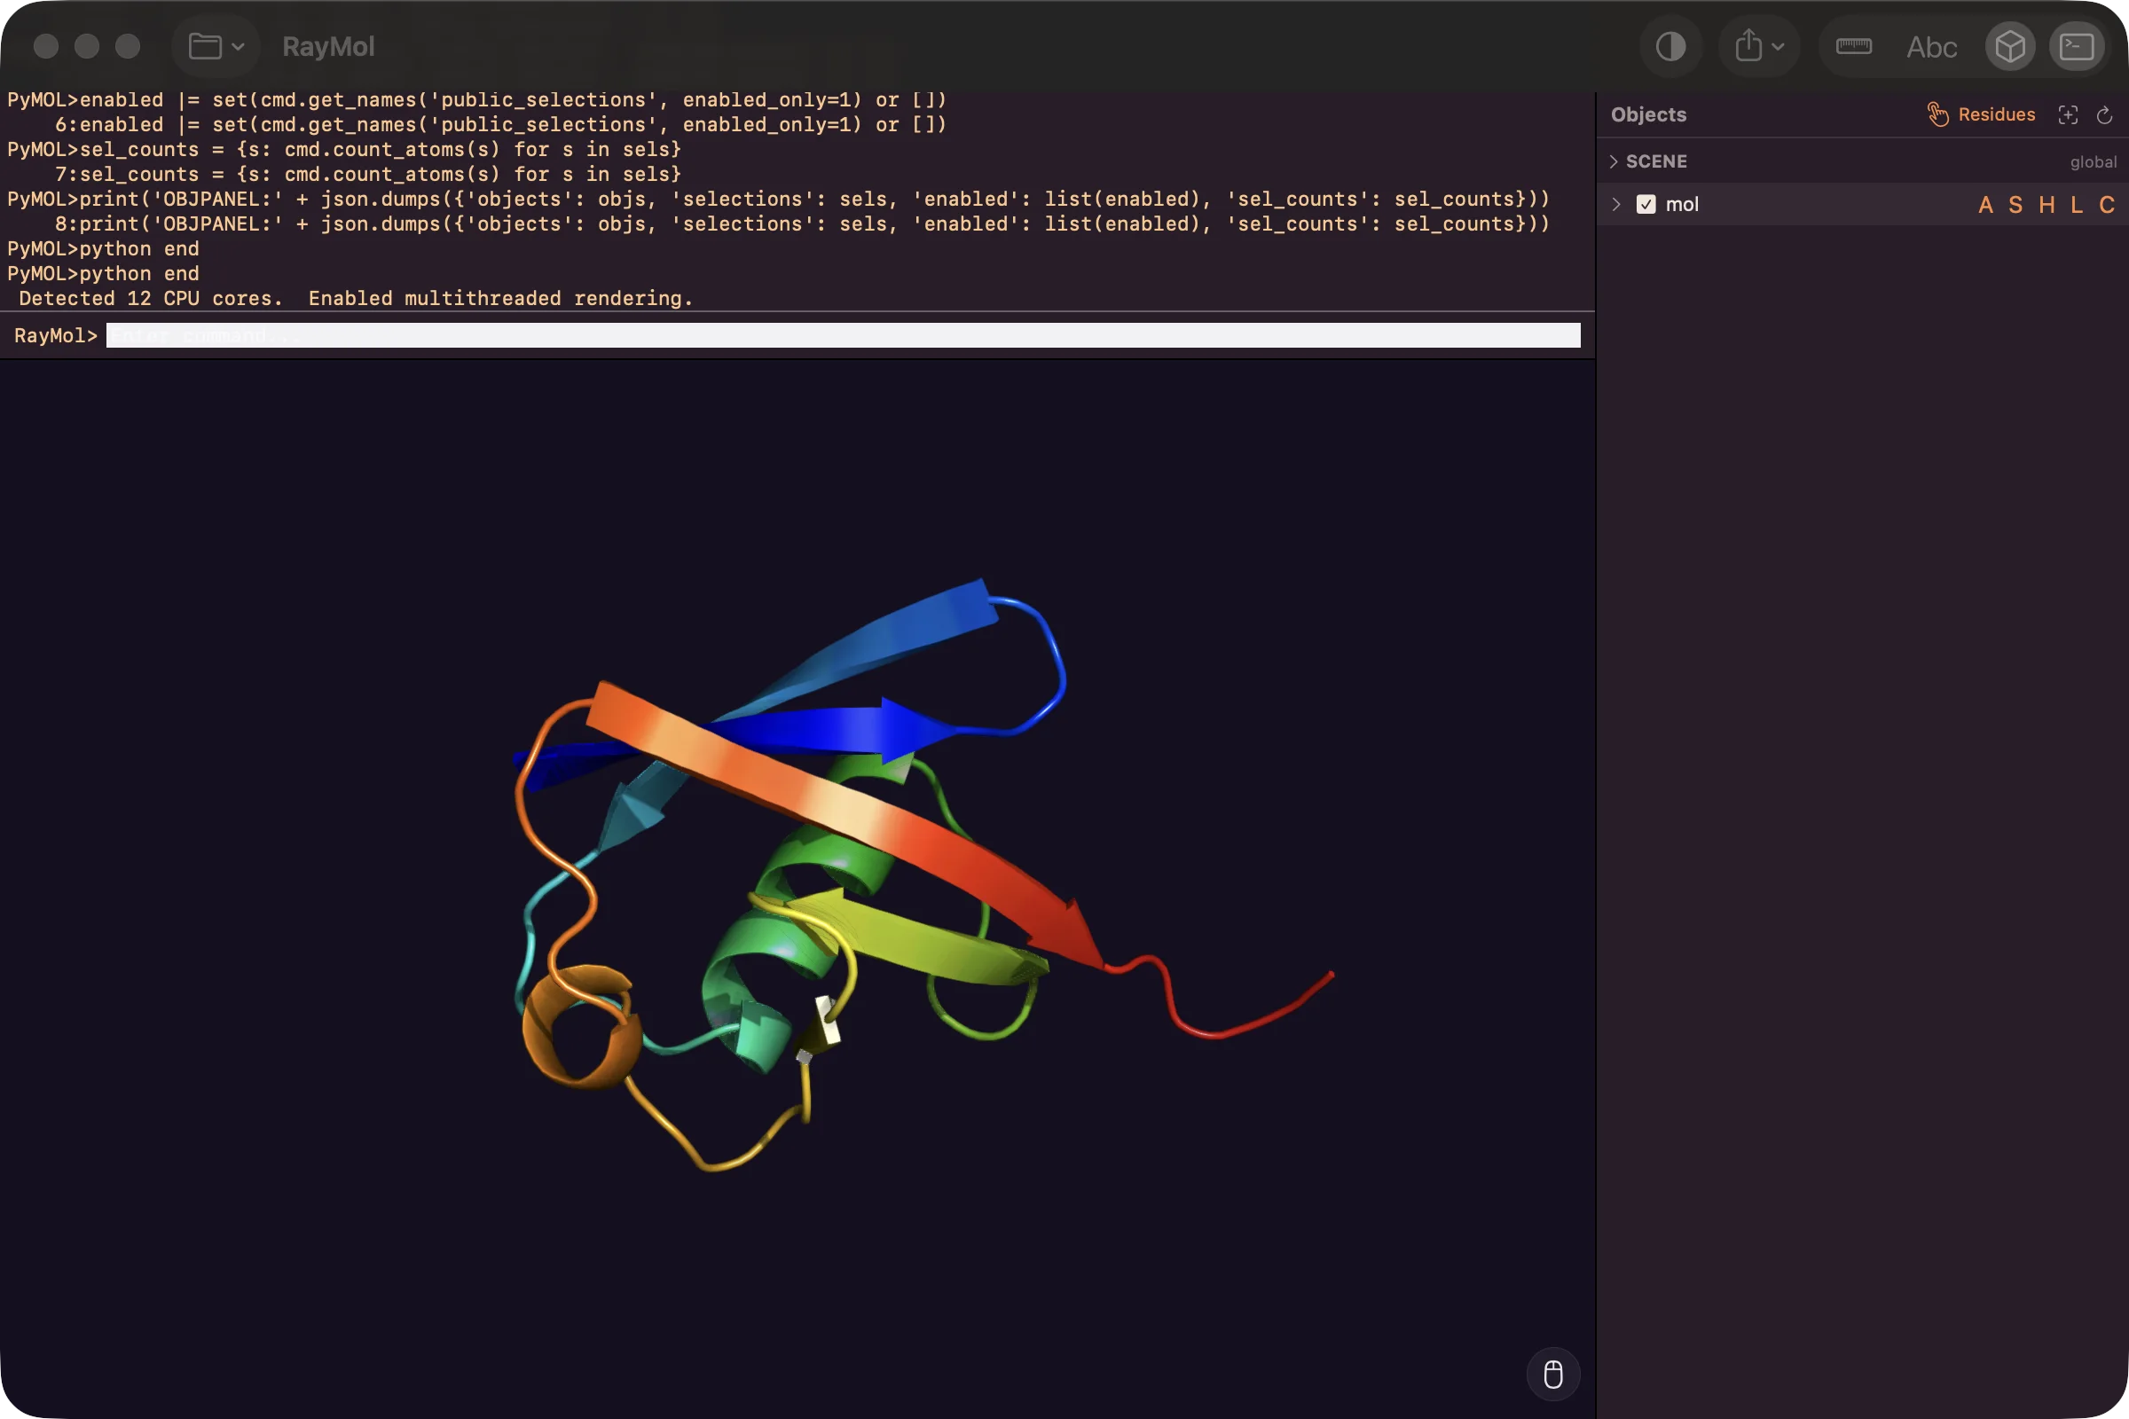Image resolution: width=2129 pixels, height=1419 pixels.
Task: Open the C color menu for mol
Action: click(2106, 205)
